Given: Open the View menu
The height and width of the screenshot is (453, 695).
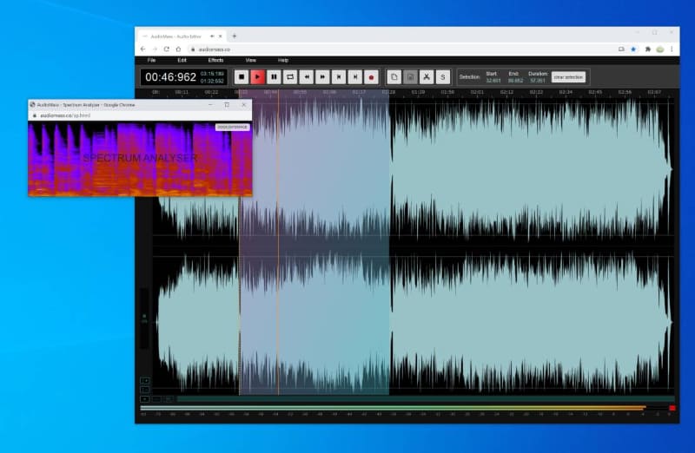Looking at the screenshot, I should [x=251, y=60].
